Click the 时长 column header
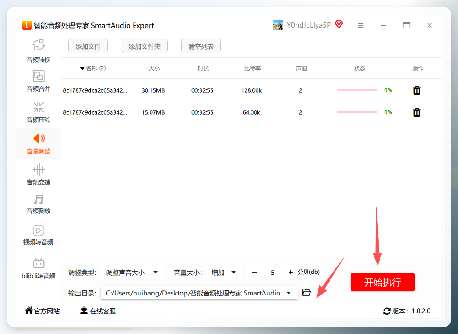 click(203, 68)
